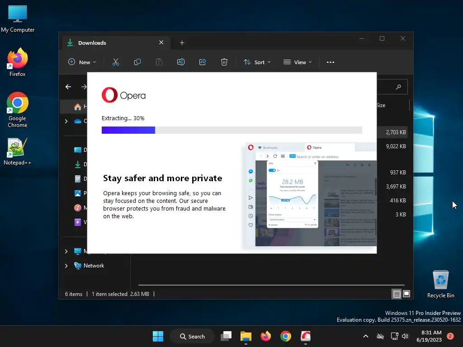Switch to large thumbnails view icon in status bar

tap(406, 294)
